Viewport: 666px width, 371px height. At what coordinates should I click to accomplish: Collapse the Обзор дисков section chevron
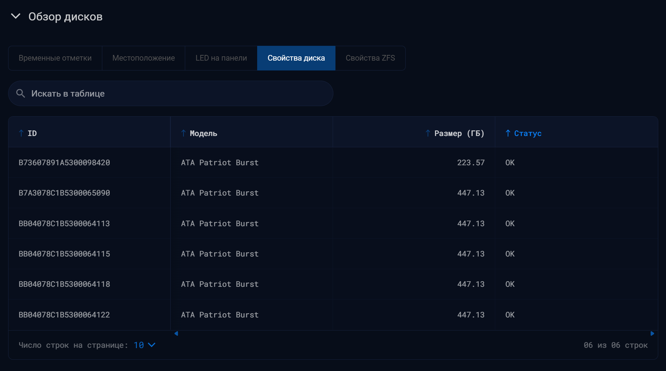16,16
